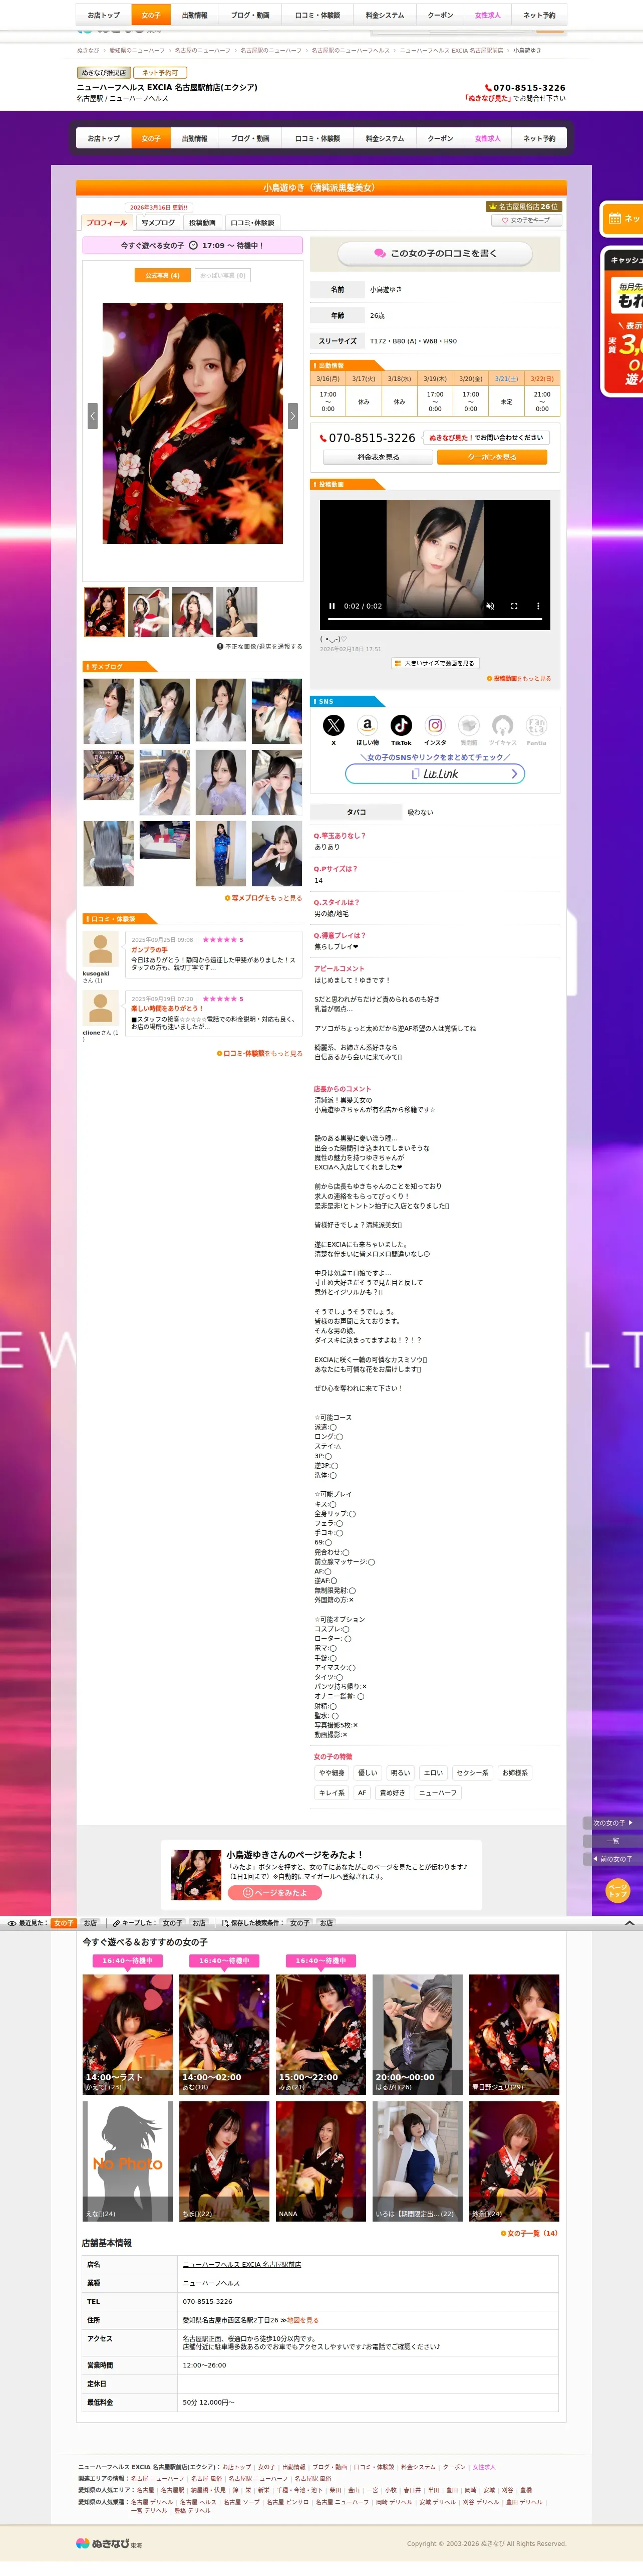Open the shop link ニューハーフヘルス EXCIA 名古屋駅前店
This screenshot has height=2576, width=643.
click(x=241, y=2264)
